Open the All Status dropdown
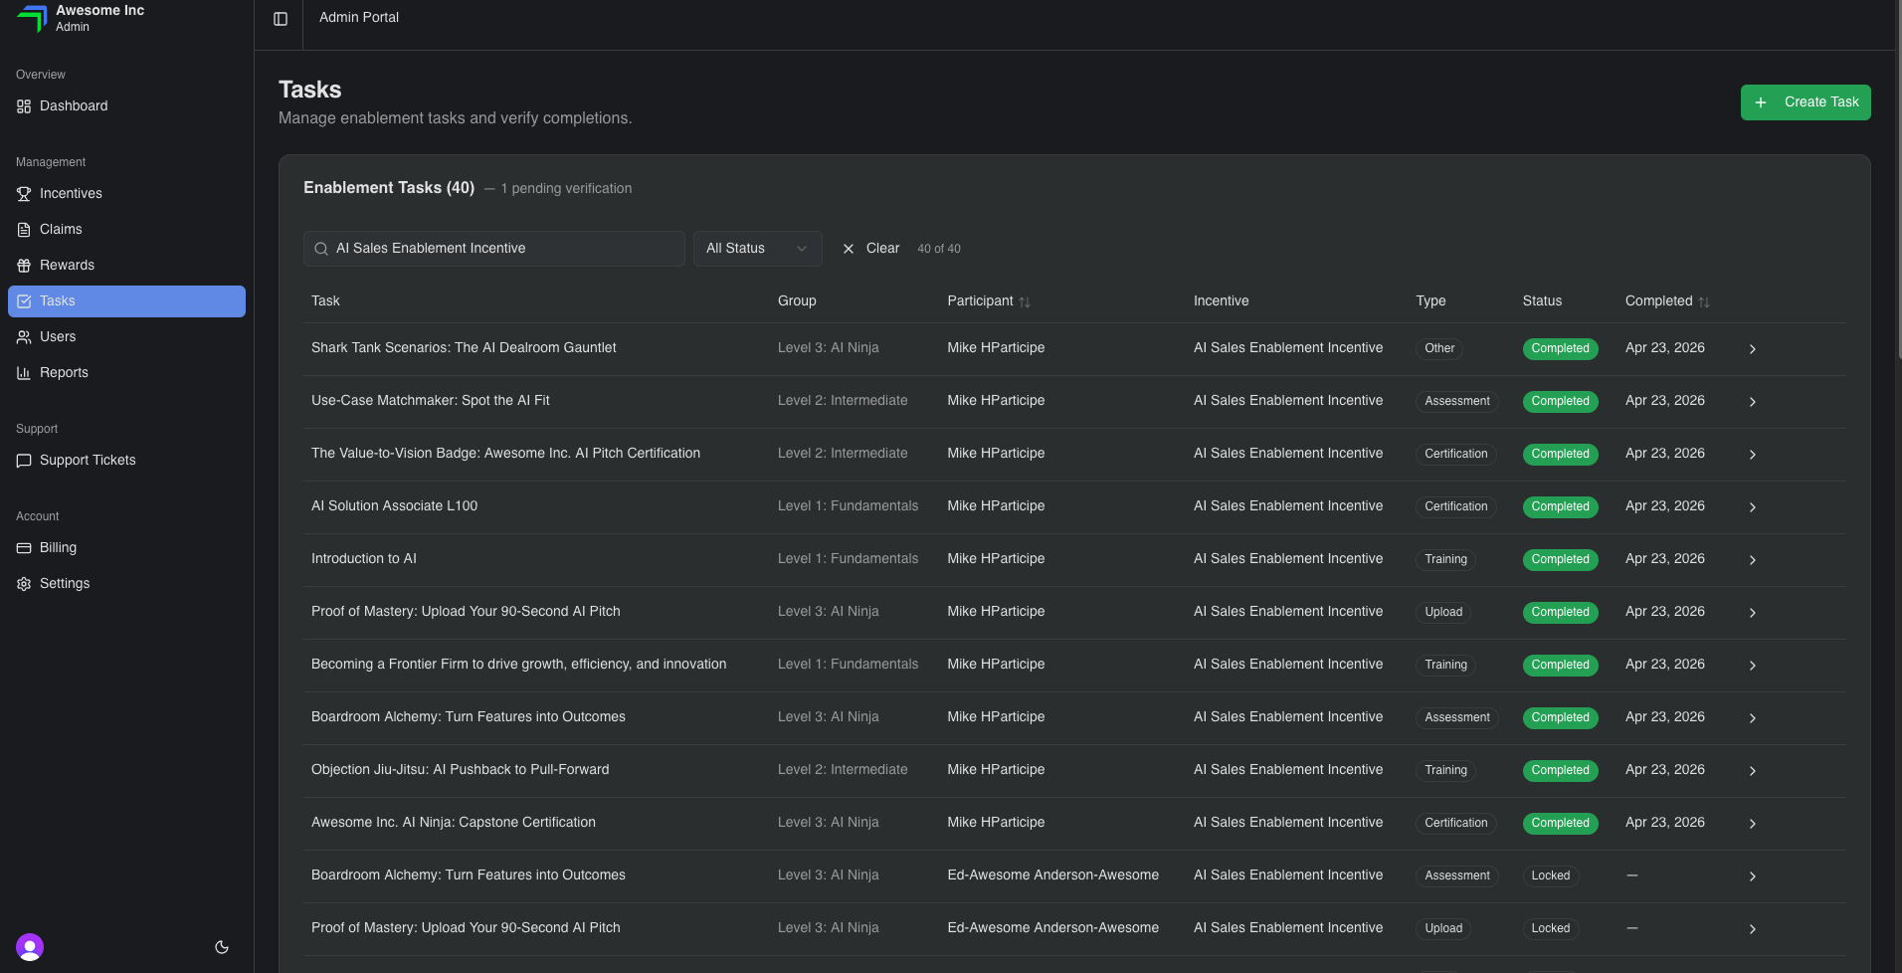The width and height of the screenshot is (1902, 973). (x=757, y=249)
